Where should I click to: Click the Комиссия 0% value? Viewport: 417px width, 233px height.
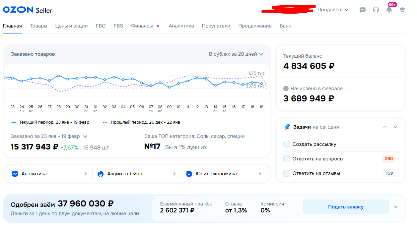(265, 210)
